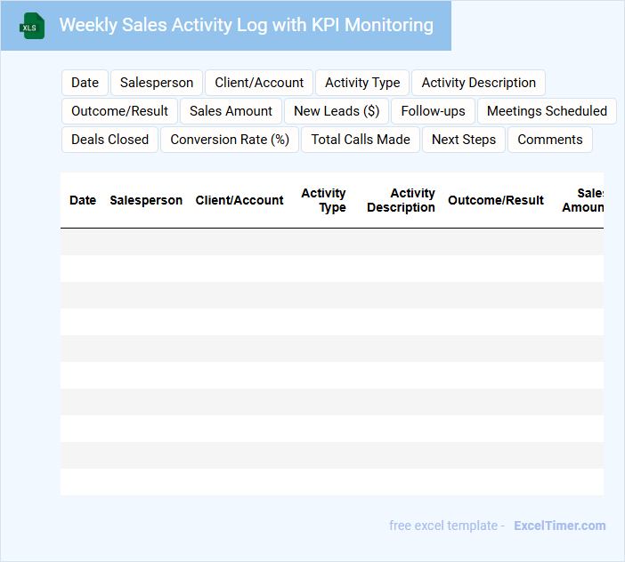Click the Comments tag
Viewport: 625px width, 562px height.
549,140
